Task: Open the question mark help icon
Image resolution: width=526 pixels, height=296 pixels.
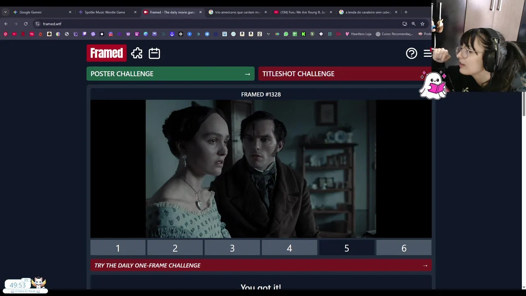Action: pyautogui.click(x=411, y=53)
